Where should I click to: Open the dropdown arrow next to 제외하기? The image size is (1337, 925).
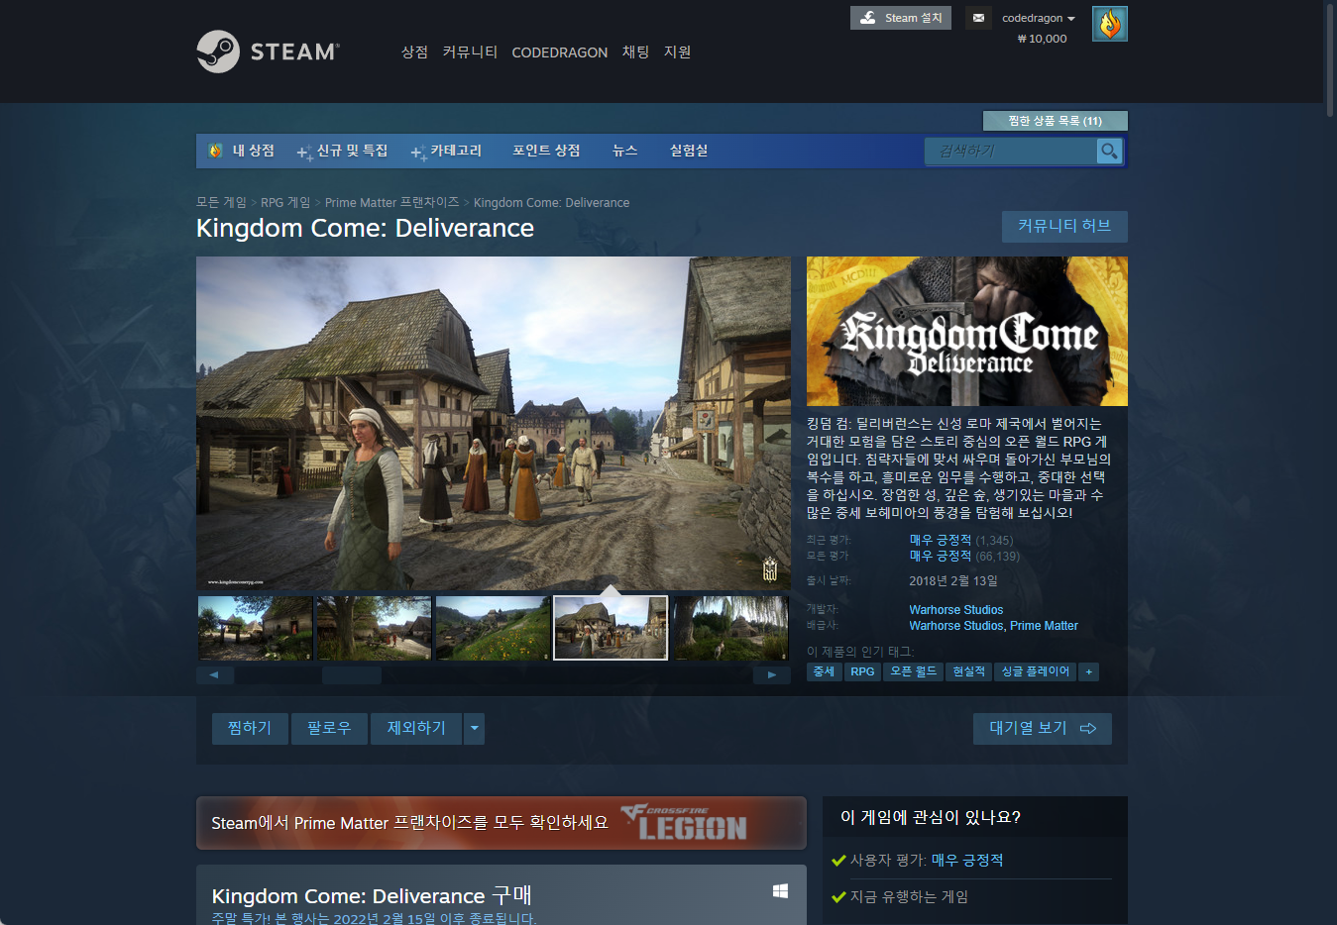475,728
